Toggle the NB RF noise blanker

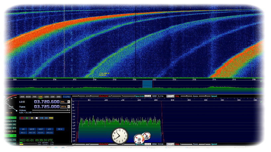pyautogui.click(x=32, y=129)
